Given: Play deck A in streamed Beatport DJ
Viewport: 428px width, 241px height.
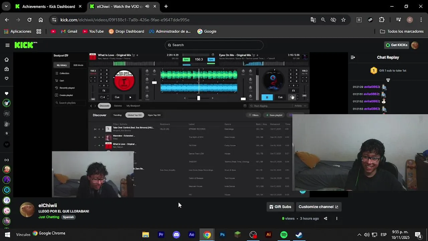Looking at the screenshot, I should coord(130,97).
